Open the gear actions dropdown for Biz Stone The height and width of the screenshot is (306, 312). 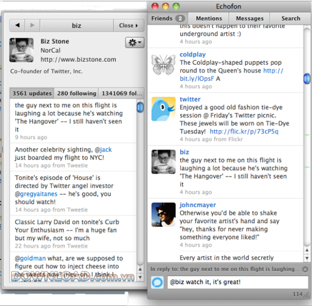pos(134,42)
